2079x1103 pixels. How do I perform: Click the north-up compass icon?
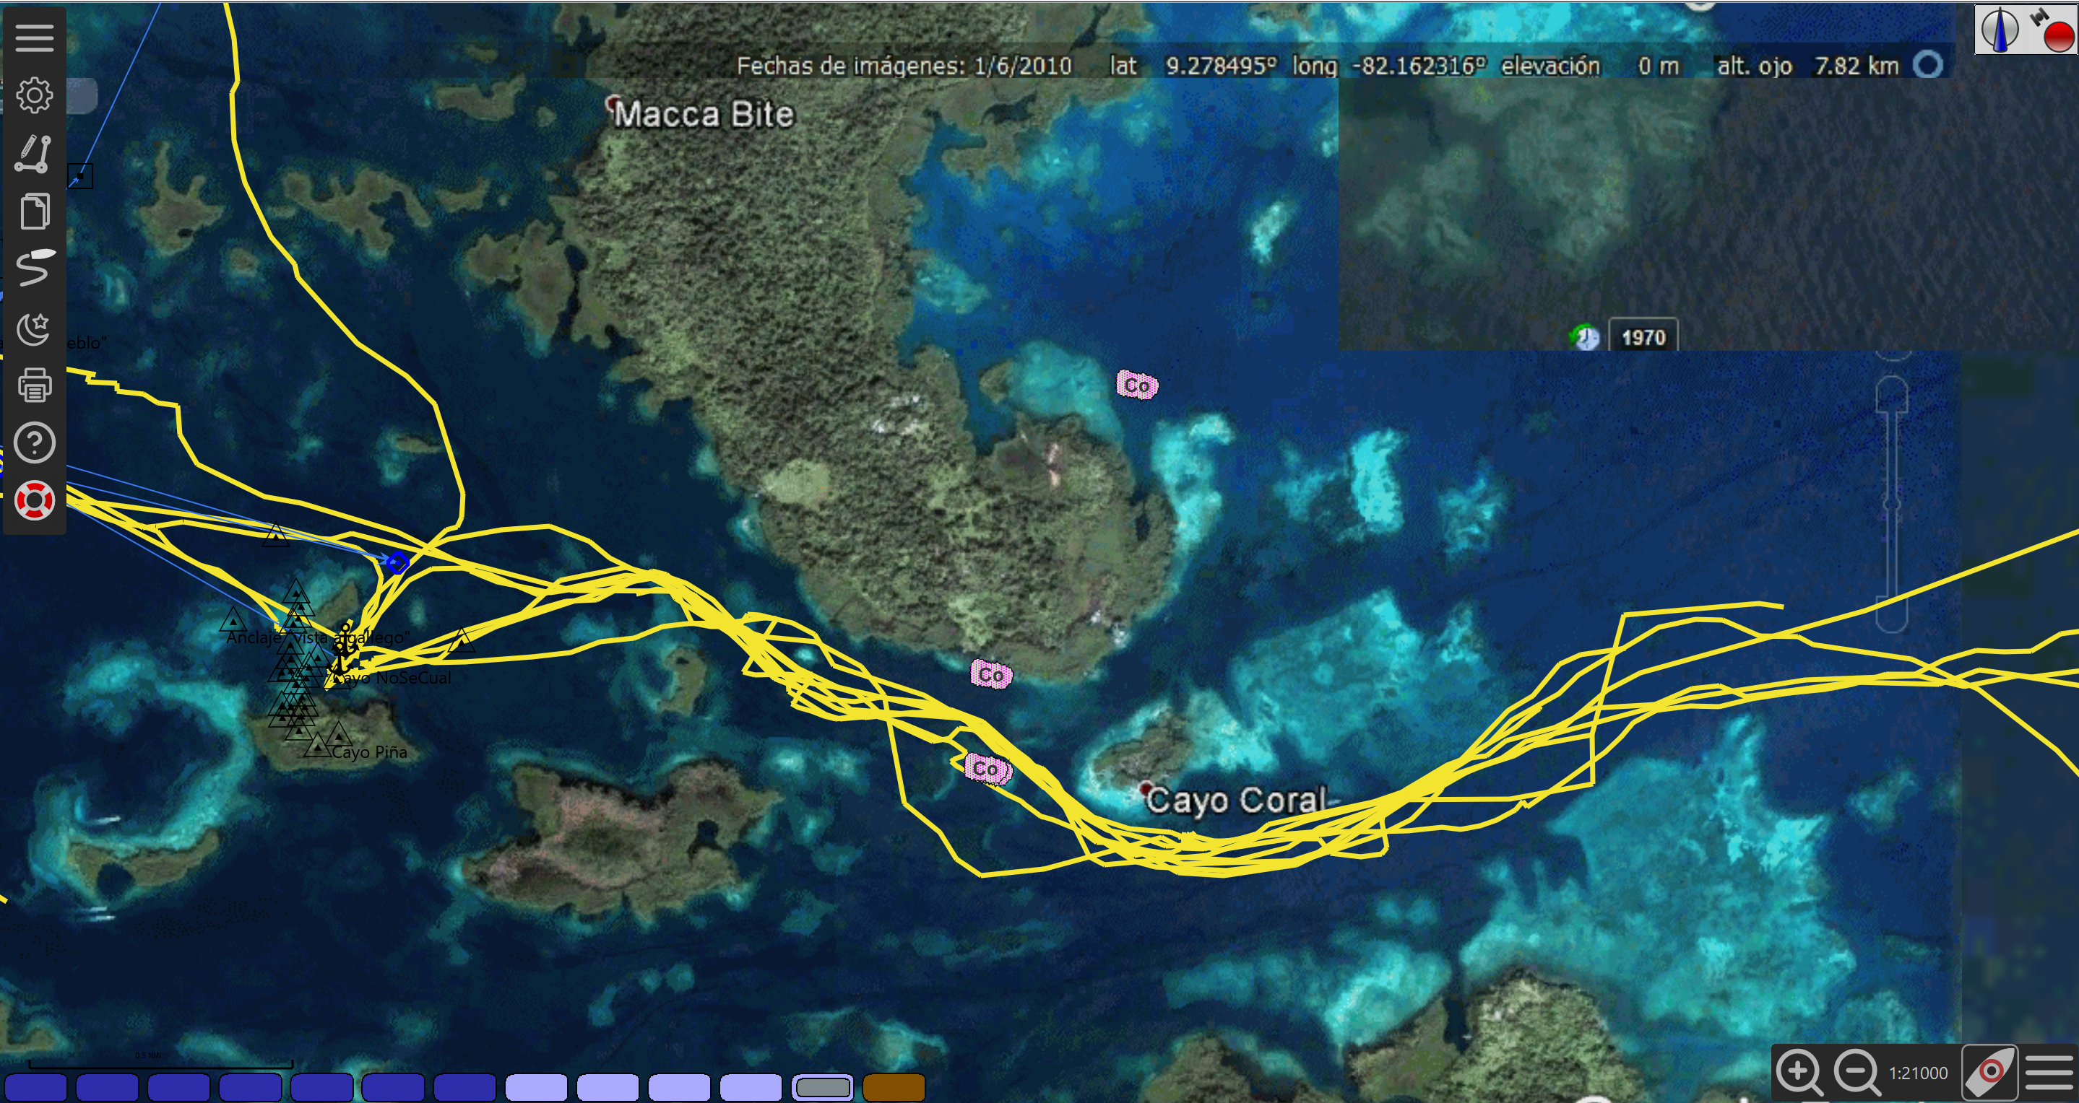click(x=2000, y=29)
